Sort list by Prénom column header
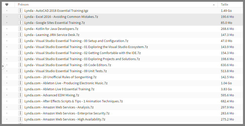245x126 pixels. tap(23, 5)
